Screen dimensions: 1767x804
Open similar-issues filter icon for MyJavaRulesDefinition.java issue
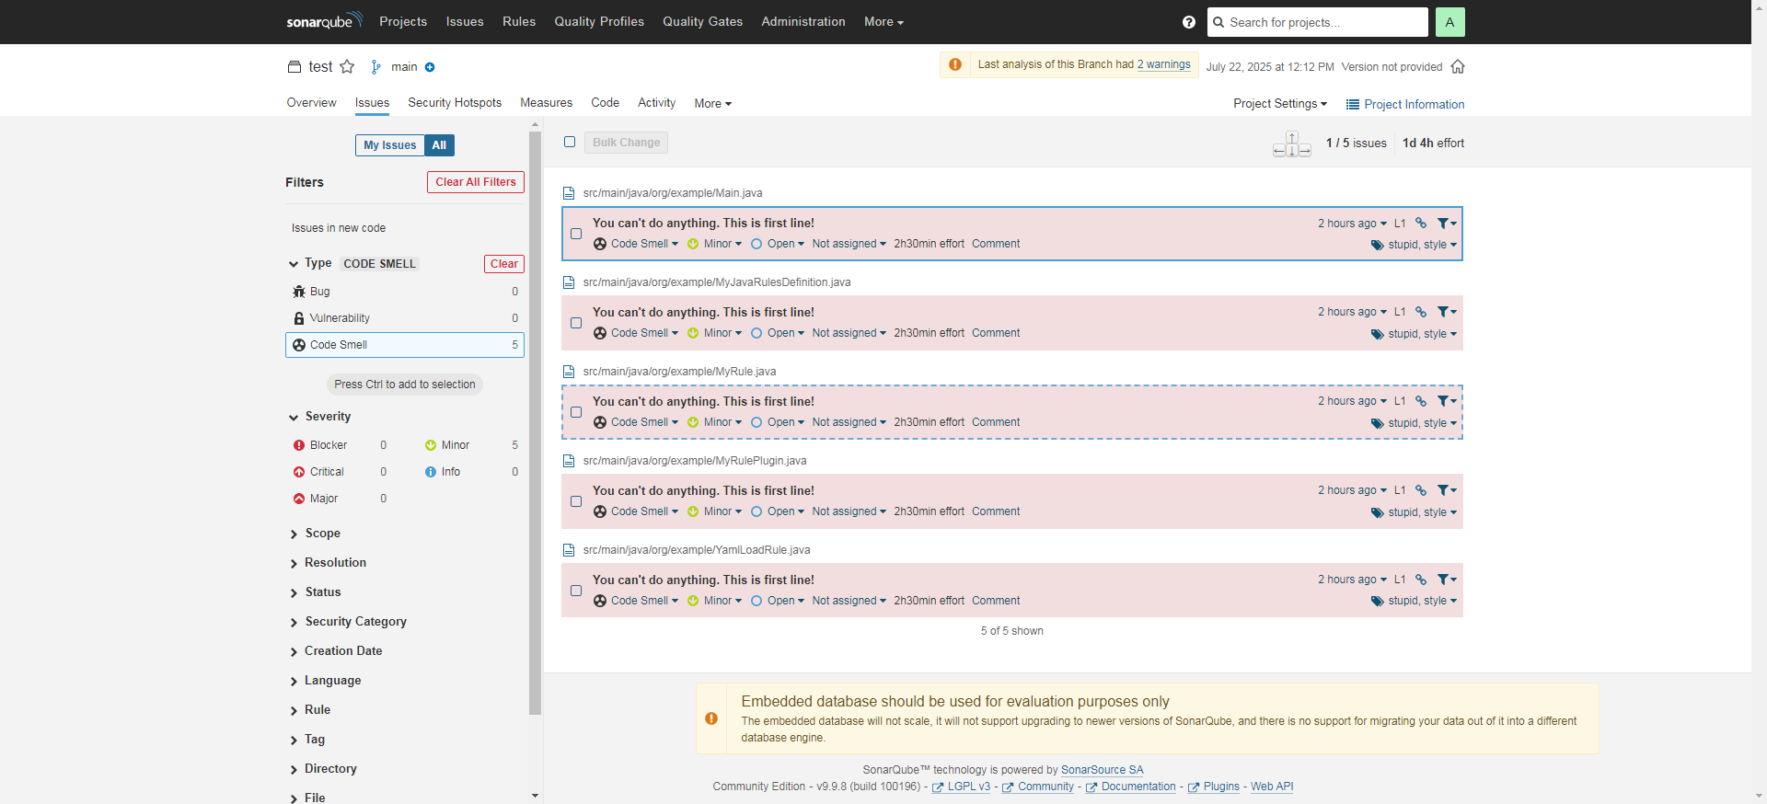pyautogui.click(x=1447, y=312)
